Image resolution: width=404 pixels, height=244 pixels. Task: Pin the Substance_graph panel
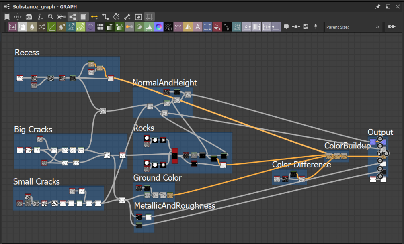(378, 7)
